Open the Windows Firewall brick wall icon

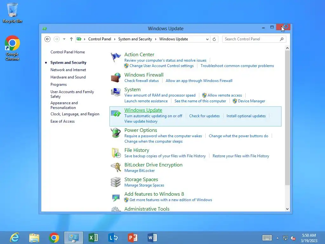[116, 78]
